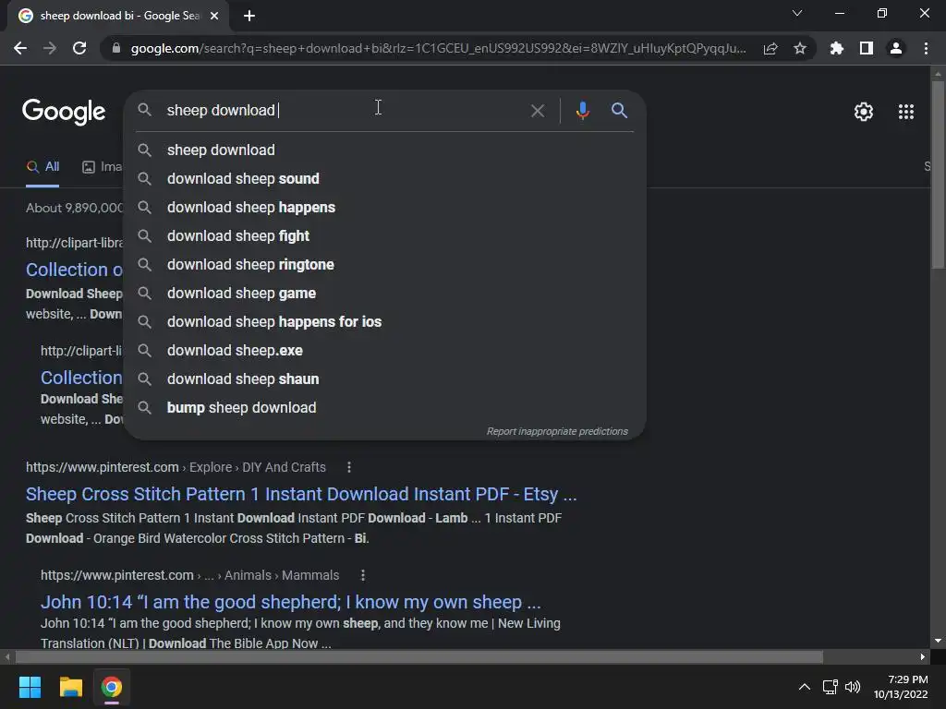946x709 pixels.
Task: Toggle Chrome side panel icon
Action: click(866, 48)
